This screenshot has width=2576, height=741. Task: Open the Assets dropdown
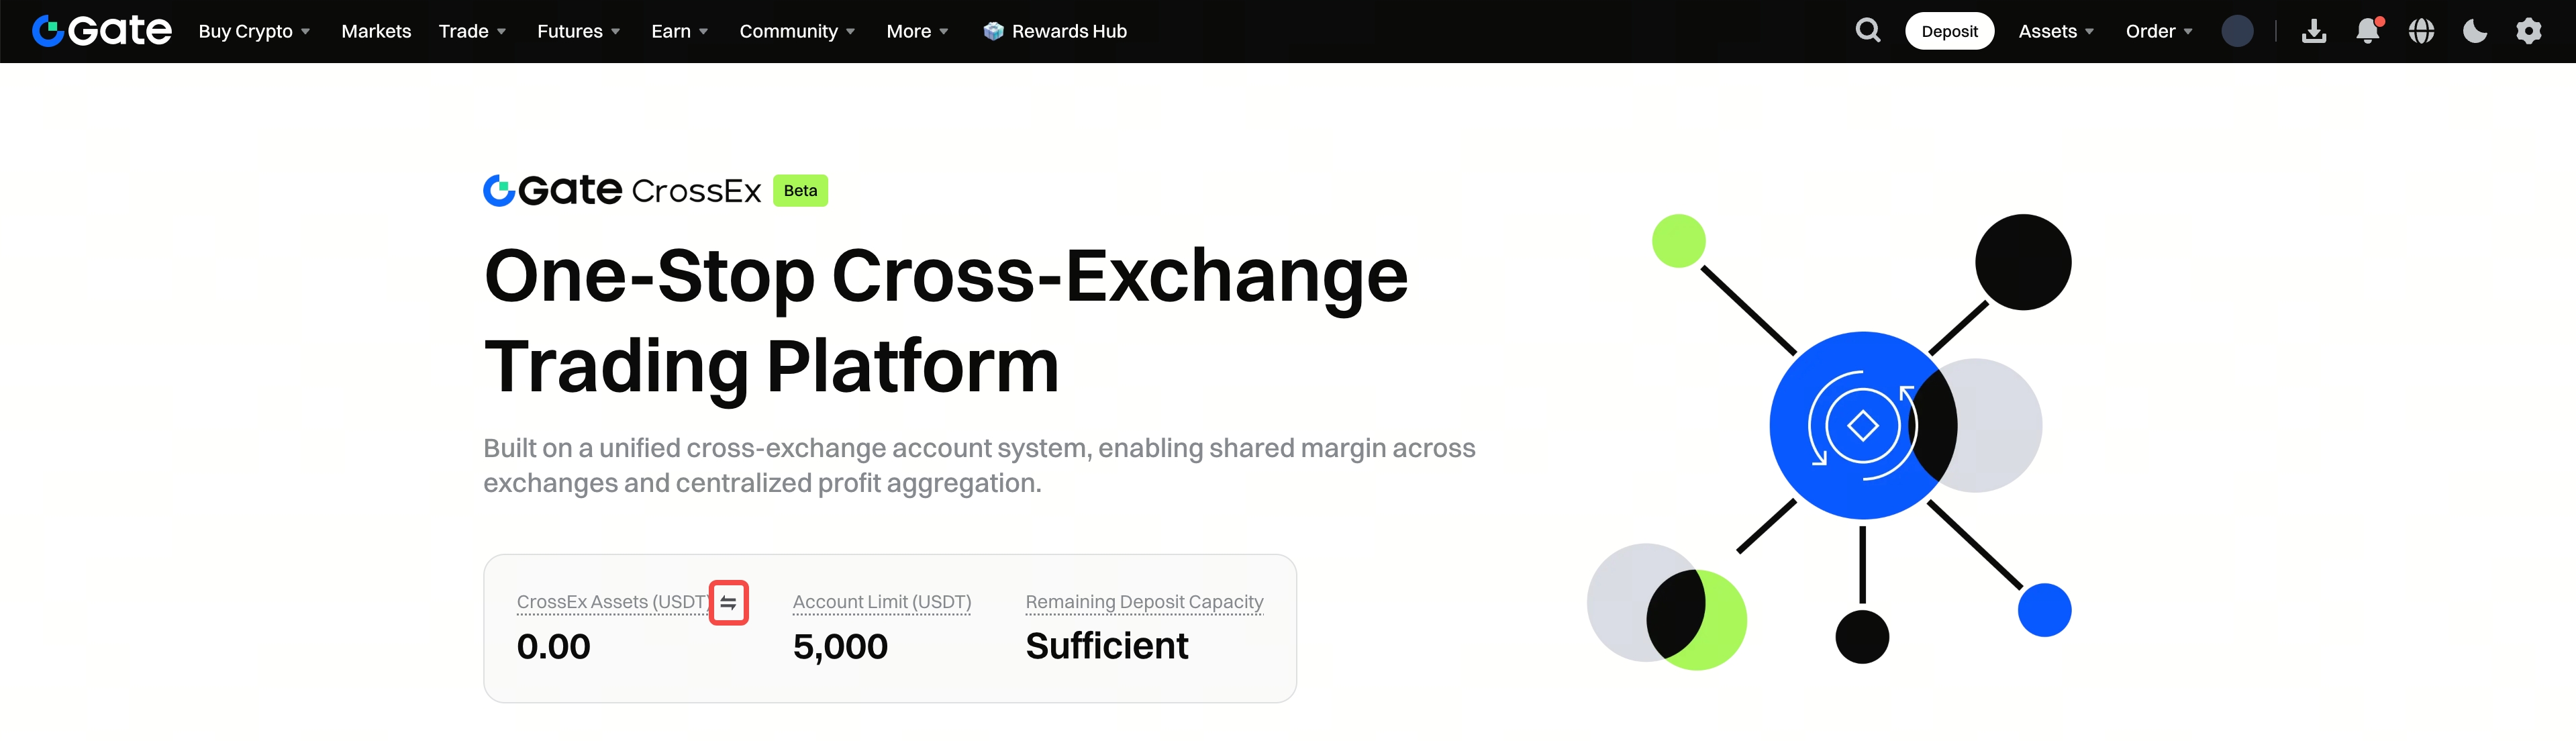(x=2055, y=31)
